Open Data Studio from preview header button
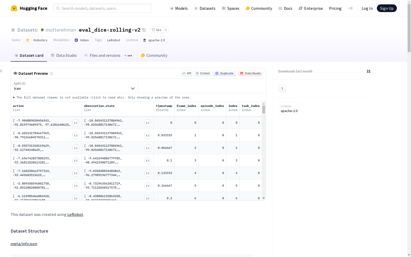Viewport: 411px width, 257px height. 250,73
